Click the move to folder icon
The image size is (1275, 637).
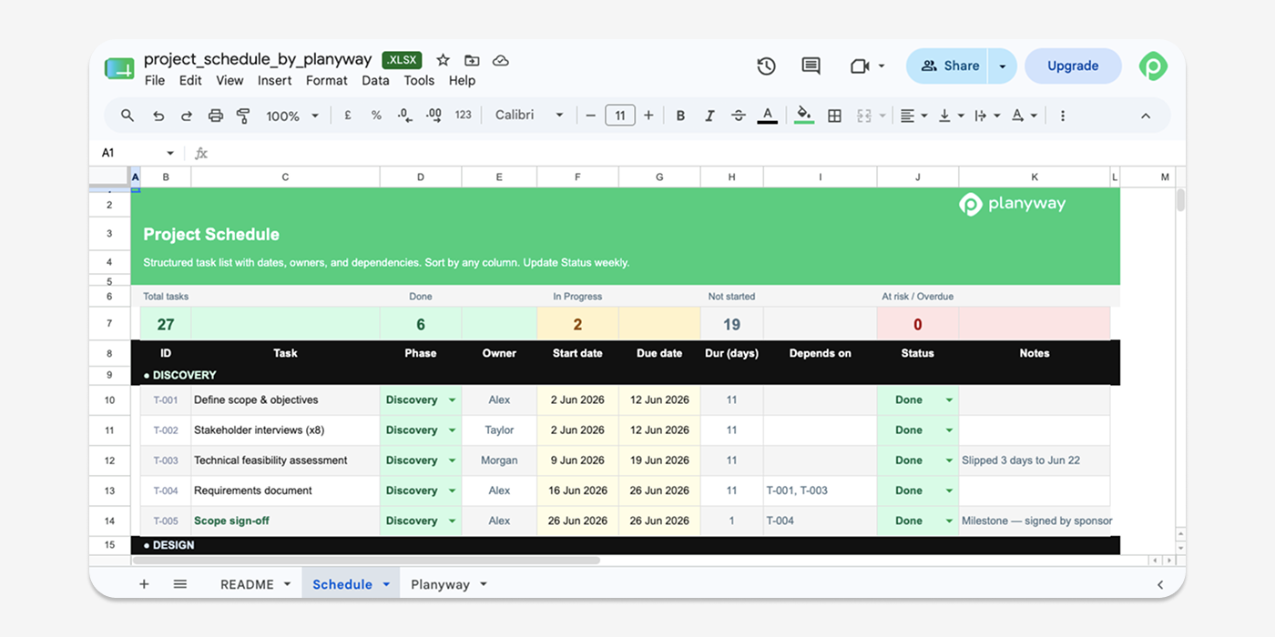tap(472, 60)
